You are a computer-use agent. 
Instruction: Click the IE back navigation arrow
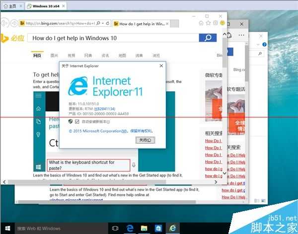click(x=4, y=23)
